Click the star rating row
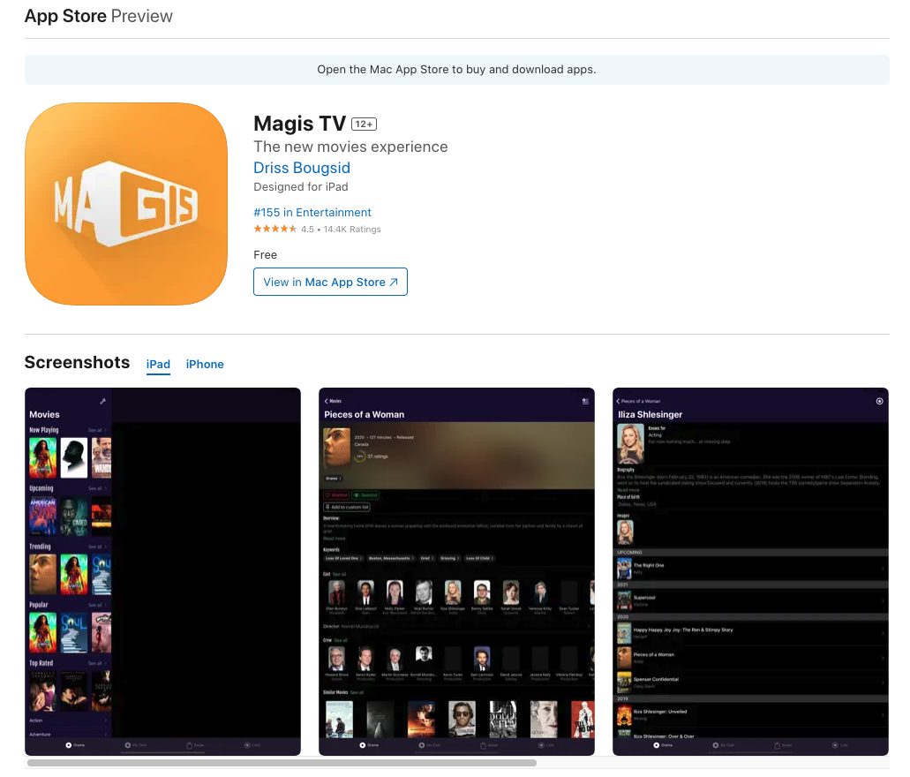The width and height of the screenshot is (910, 777). coord(317,229)
